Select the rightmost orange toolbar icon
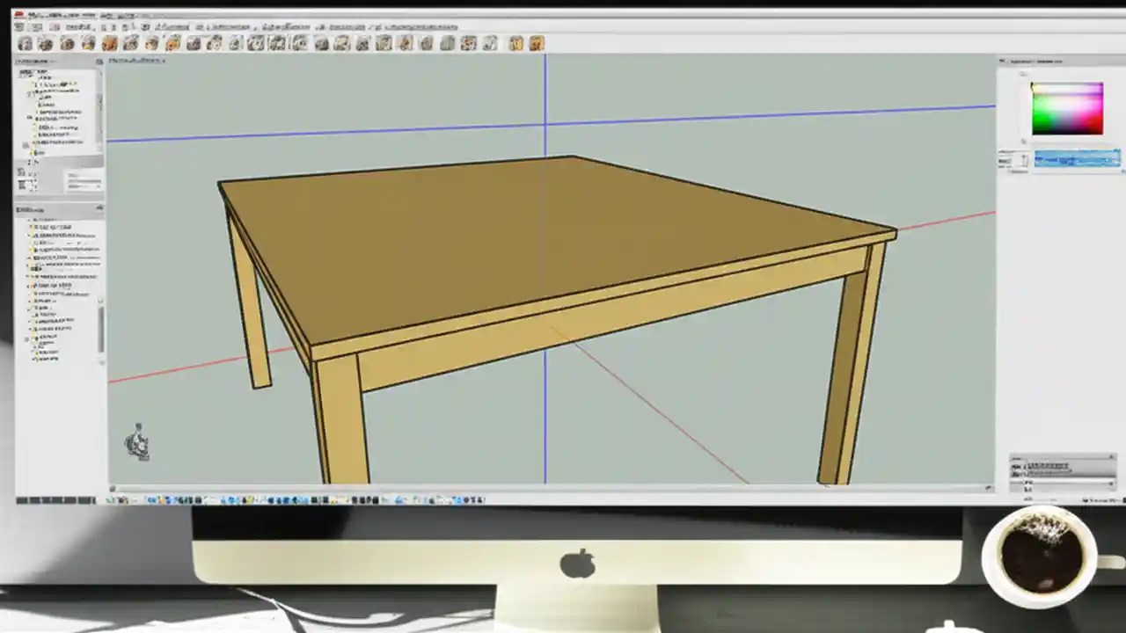 click(535, 44)
